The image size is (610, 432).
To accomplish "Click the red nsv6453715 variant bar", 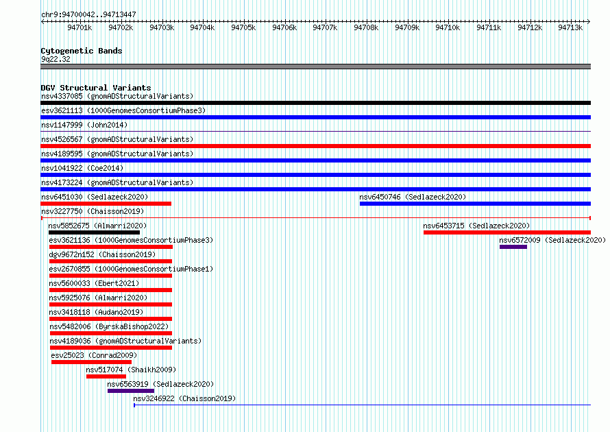I will click(x=507, y=232).
